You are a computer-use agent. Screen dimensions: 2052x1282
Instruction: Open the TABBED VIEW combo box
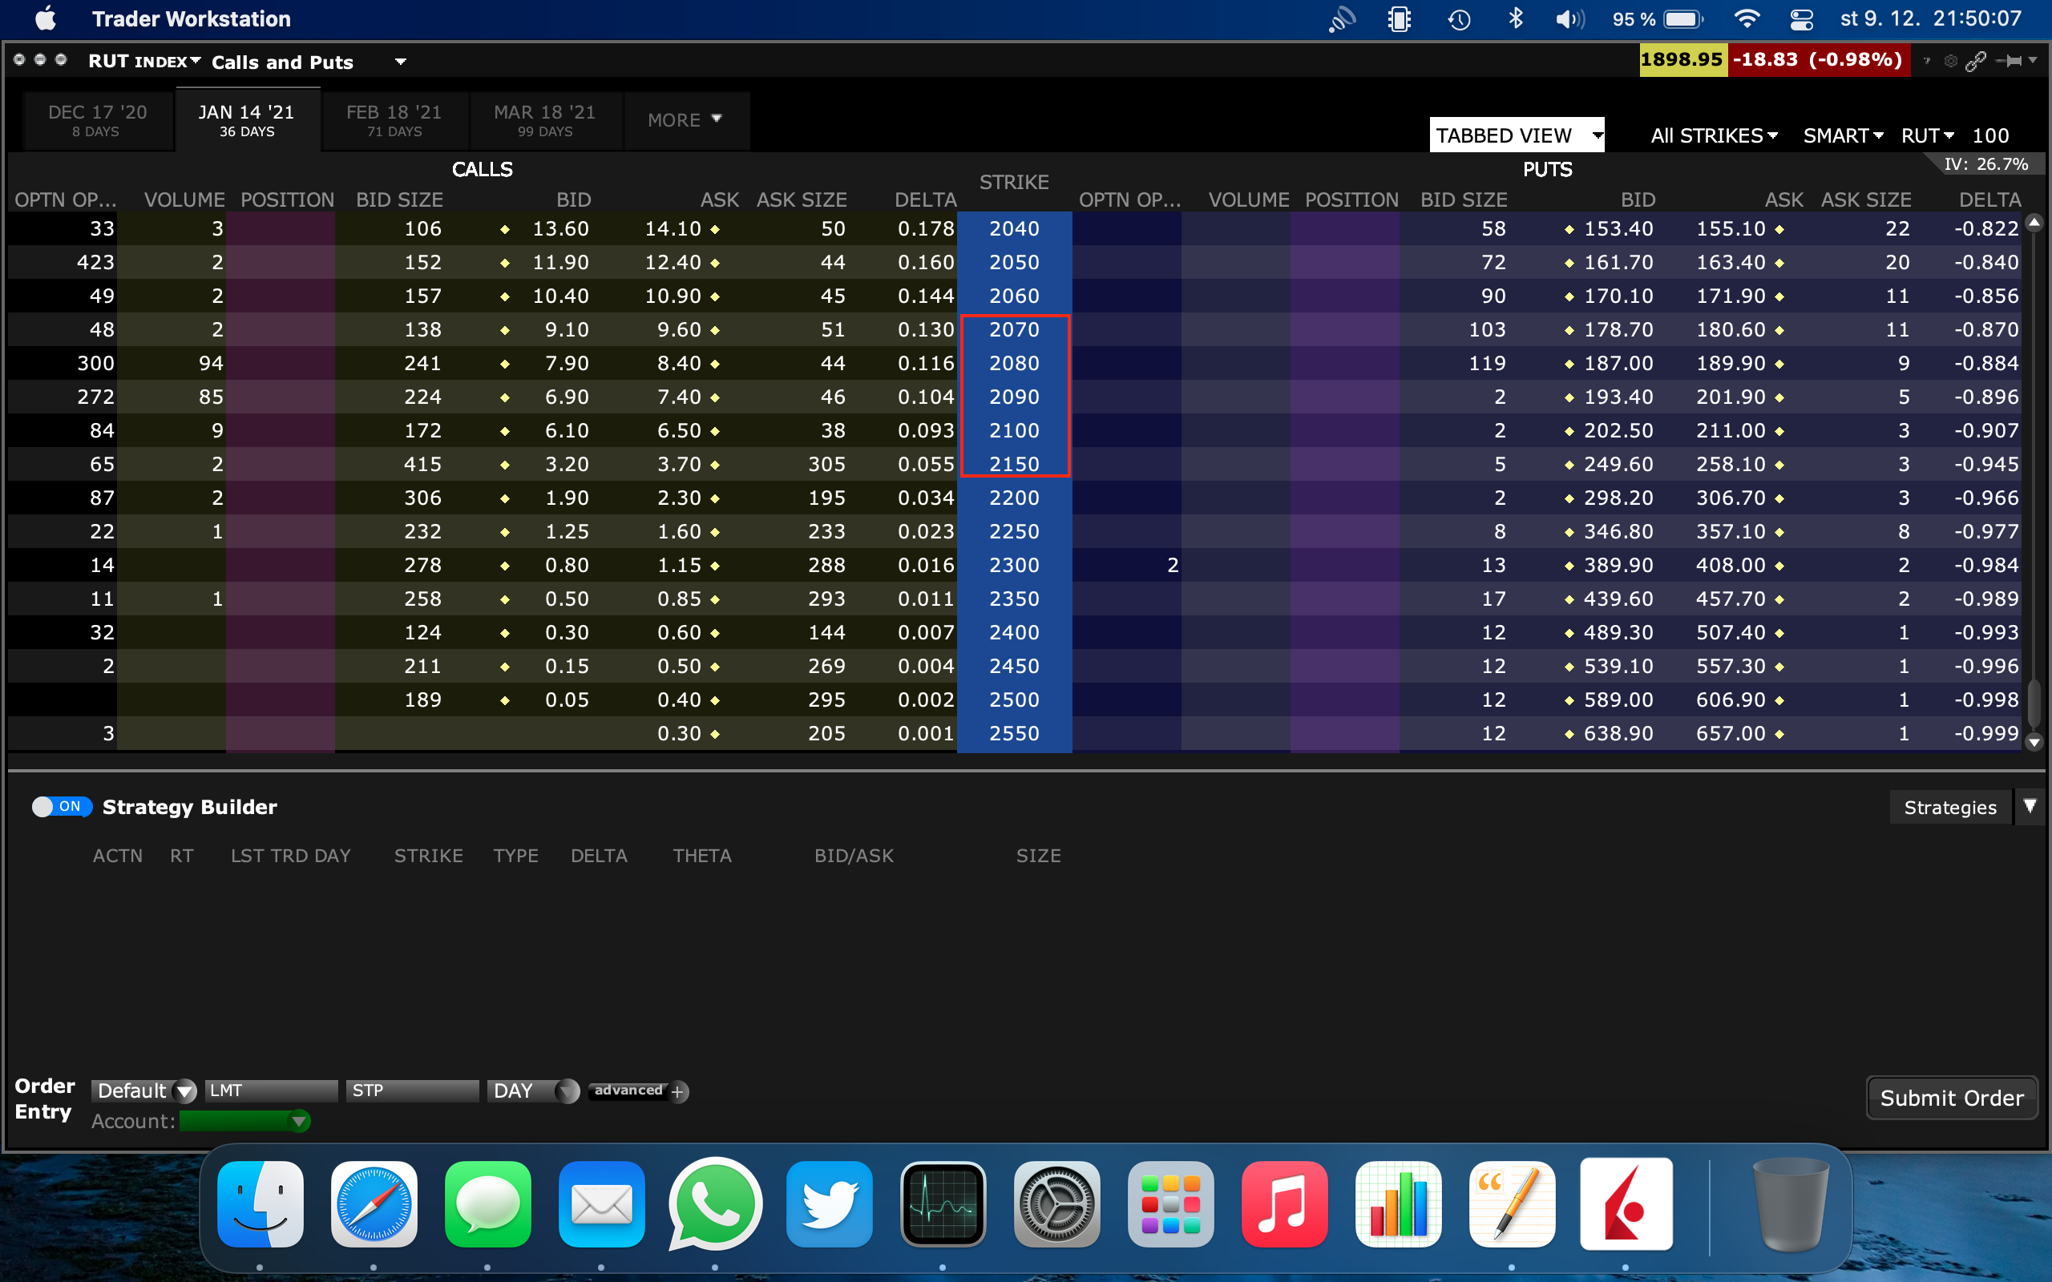click(1516, 135)
